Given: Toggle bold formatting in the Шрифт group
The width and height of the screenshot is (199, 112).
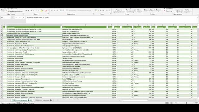Looking at the screenshot, I should point(26,10).
